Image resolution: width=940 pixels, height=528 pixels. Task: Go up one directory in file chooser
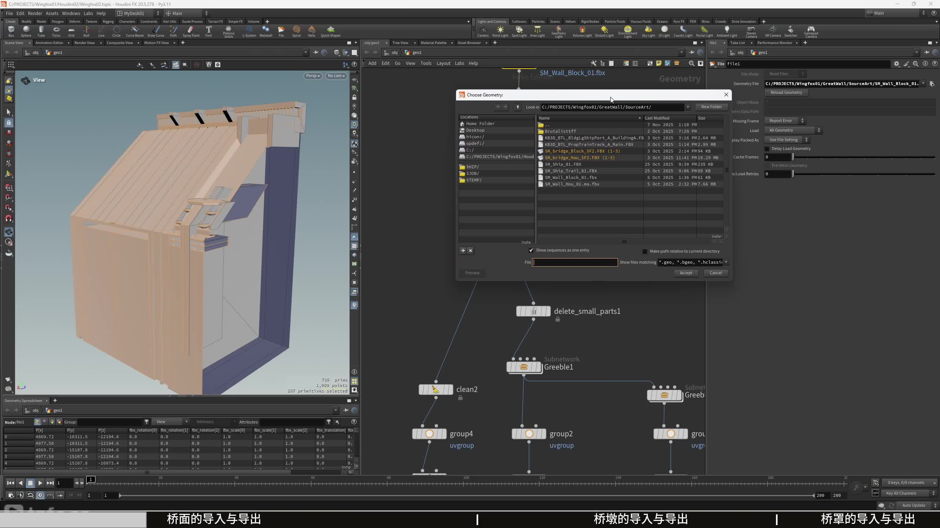pyautogui.click(x=518, y=107)
